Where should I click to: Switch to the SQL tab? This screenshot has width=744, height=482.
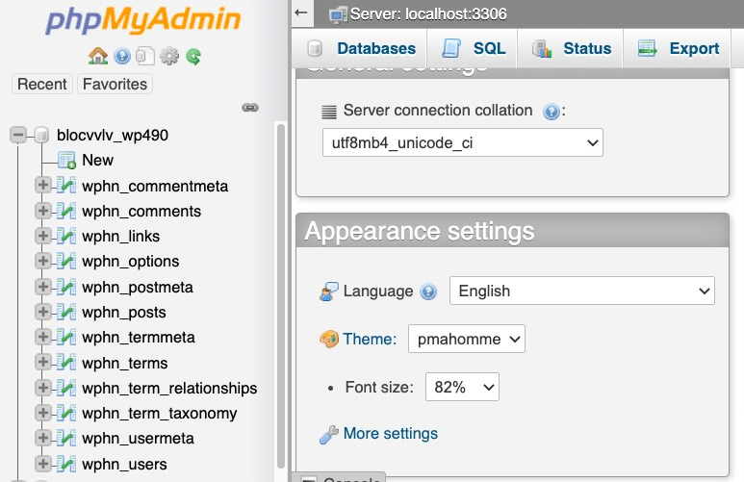coord(475,49)
